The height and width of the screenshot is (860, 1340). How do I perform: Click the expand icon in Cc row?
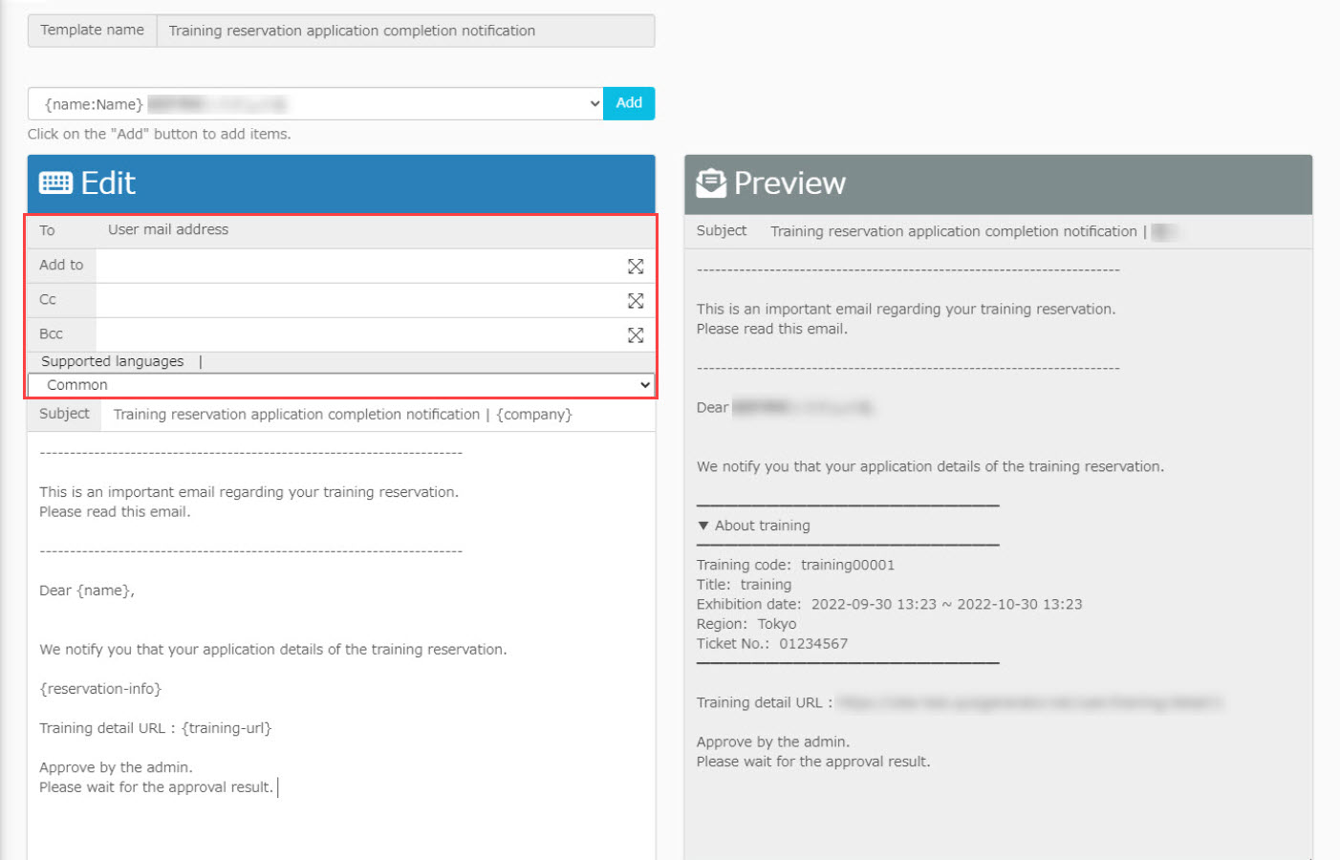coord(635,301)
